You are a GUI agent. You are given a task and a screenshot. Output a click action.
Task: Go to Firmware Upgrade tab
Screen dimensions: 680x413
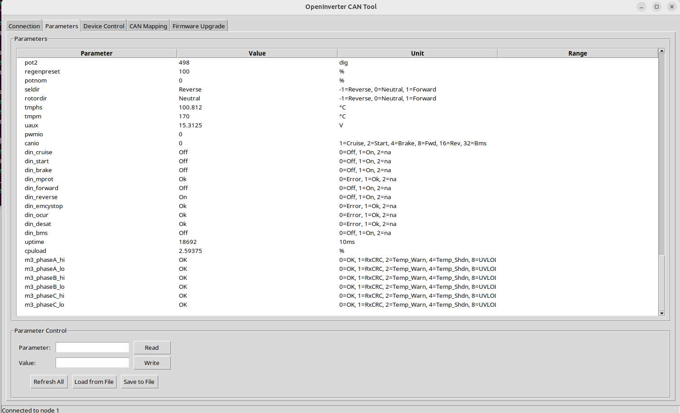[199, 26]
